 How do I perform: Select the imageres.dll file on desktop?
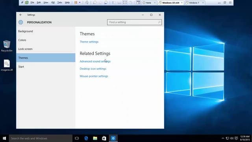(7, 65)
